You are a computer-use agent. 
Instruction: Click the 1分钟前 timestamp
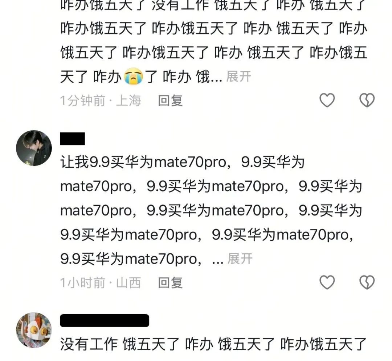pyautogui.click(x=83, y=101)
